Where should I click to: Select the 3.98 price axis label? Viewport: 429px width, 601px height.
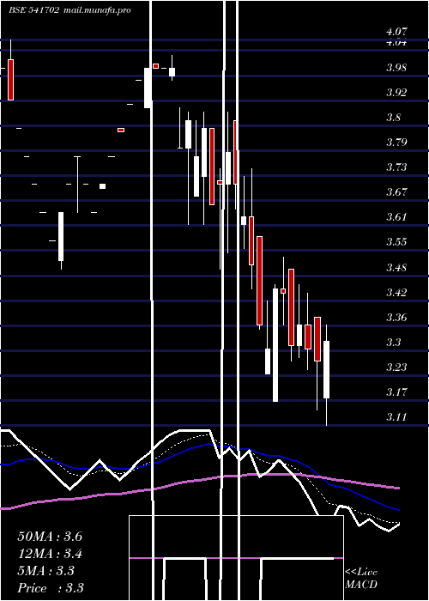[x=396, y=68]
